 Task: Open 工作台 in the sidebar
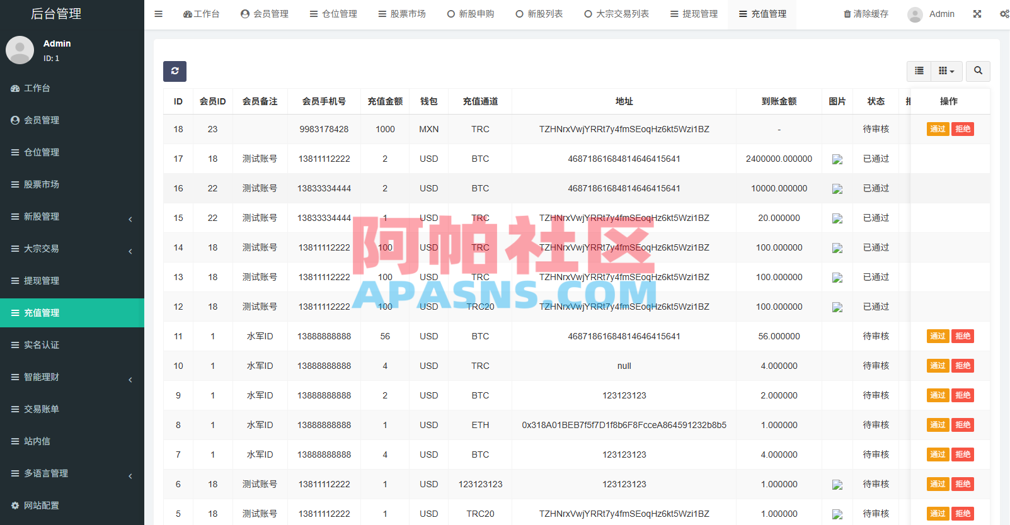click(72, 88)
